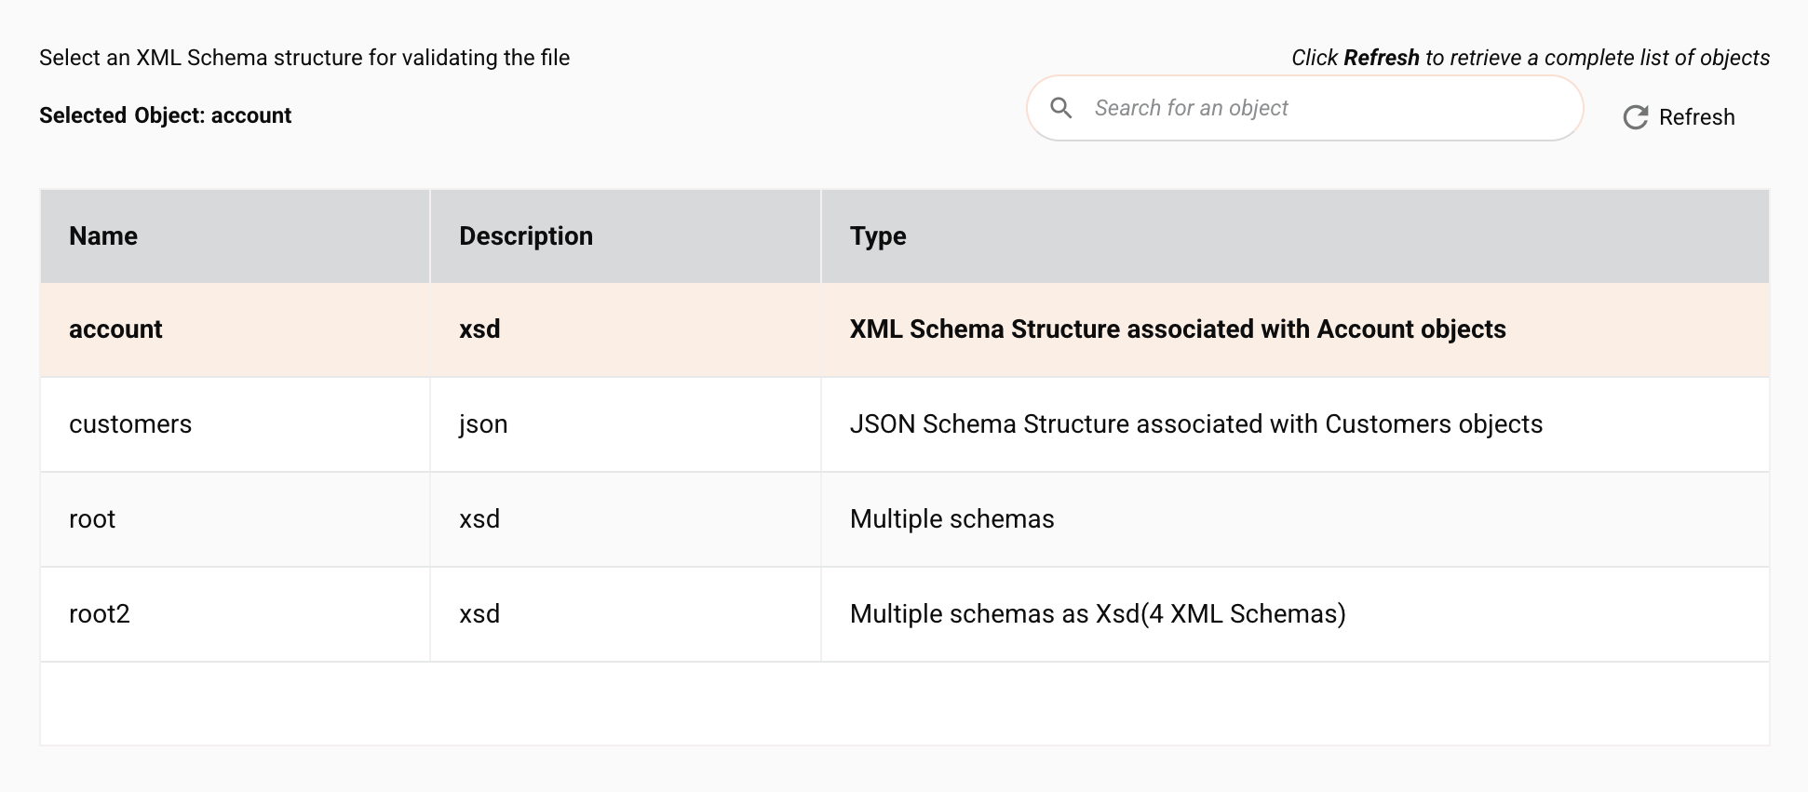Click the Description column header

(526, 236)
